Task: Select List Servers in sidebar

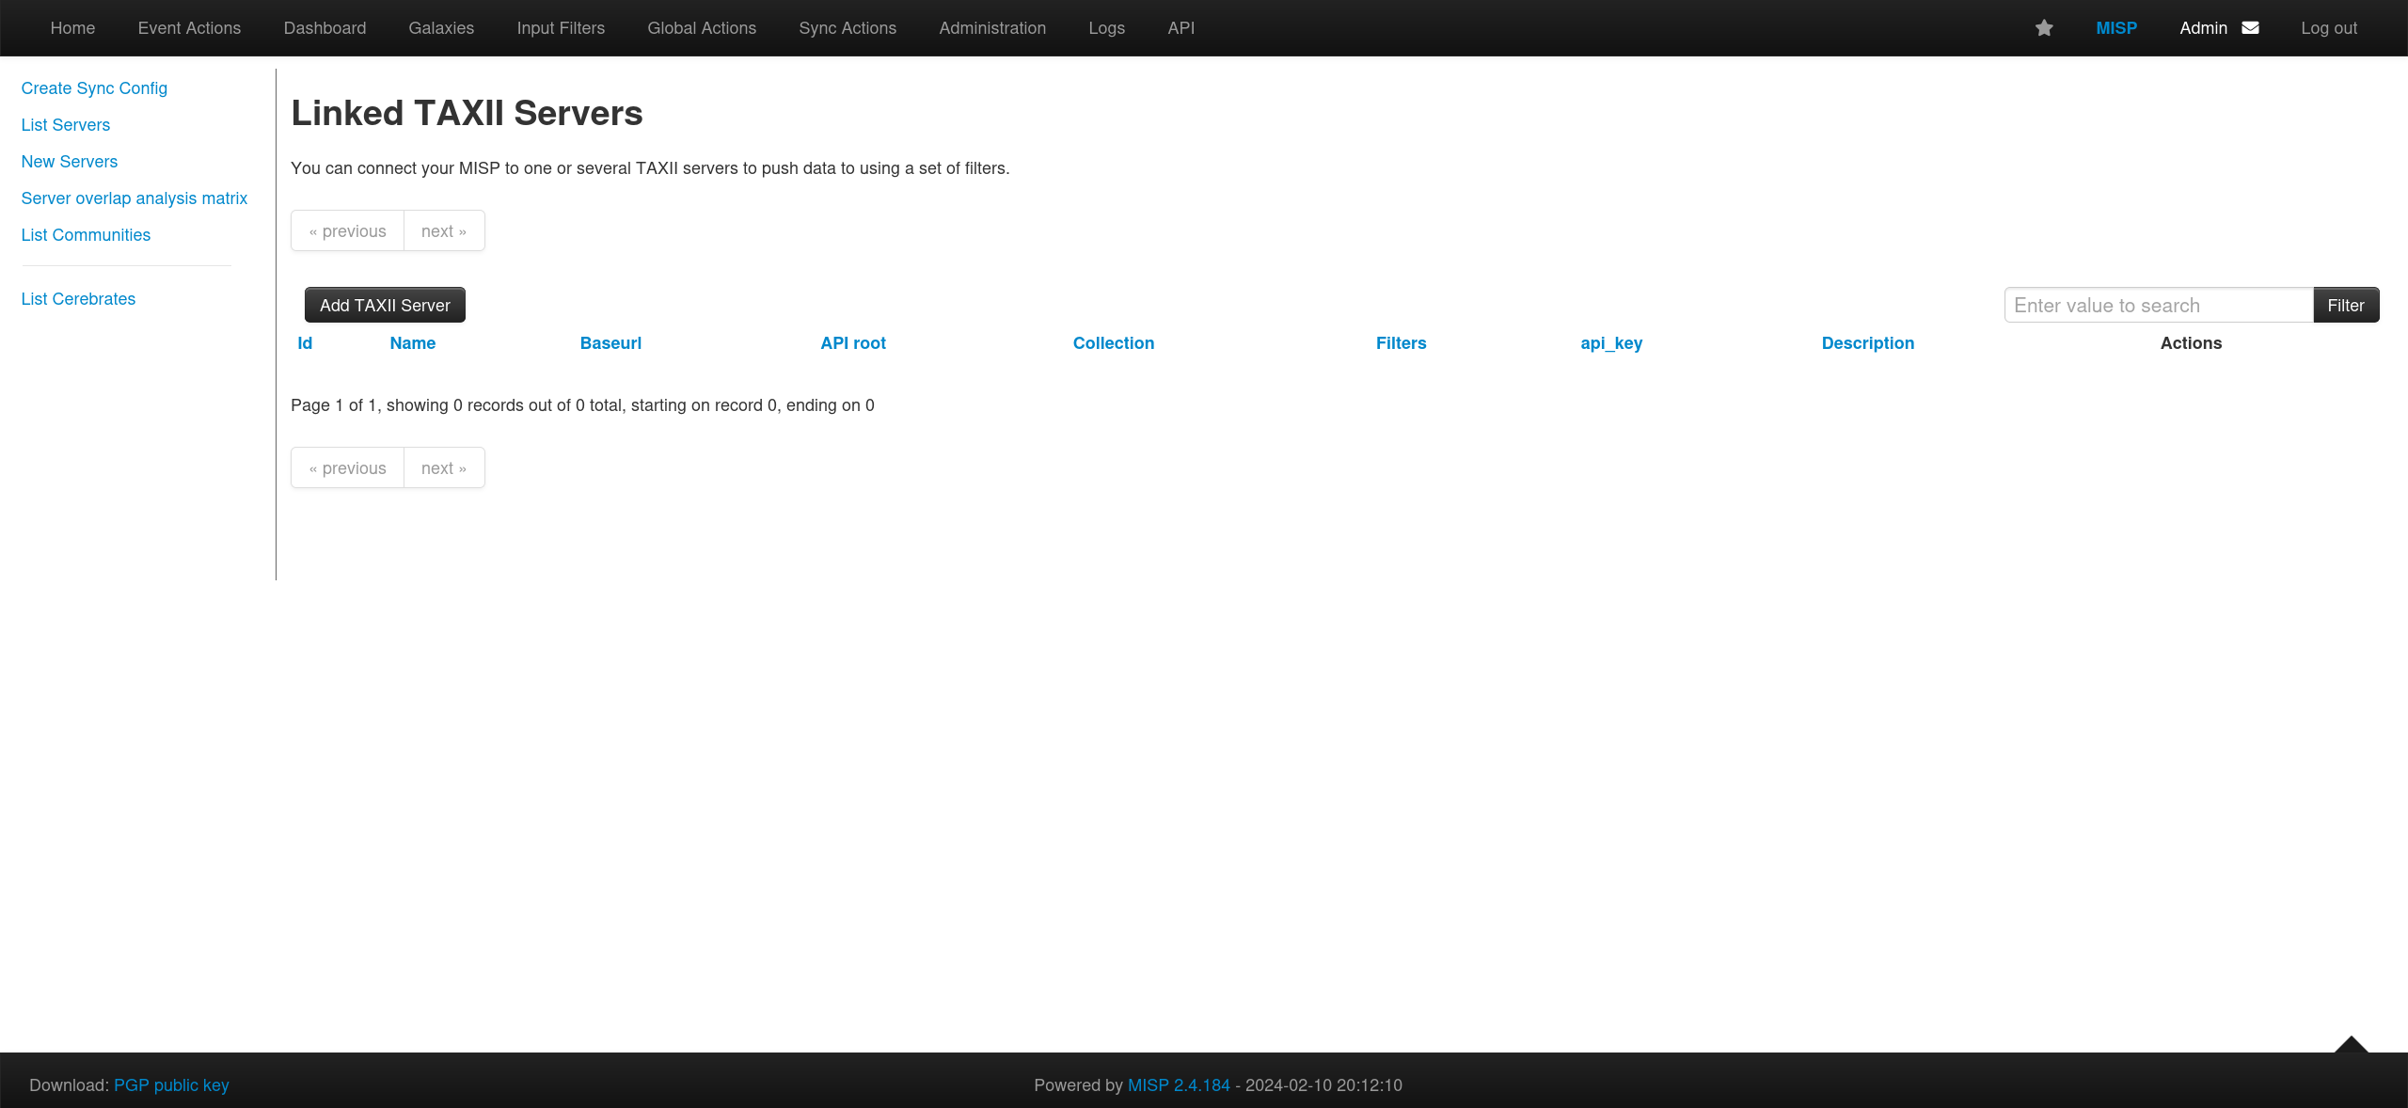Action: [66, 125]
